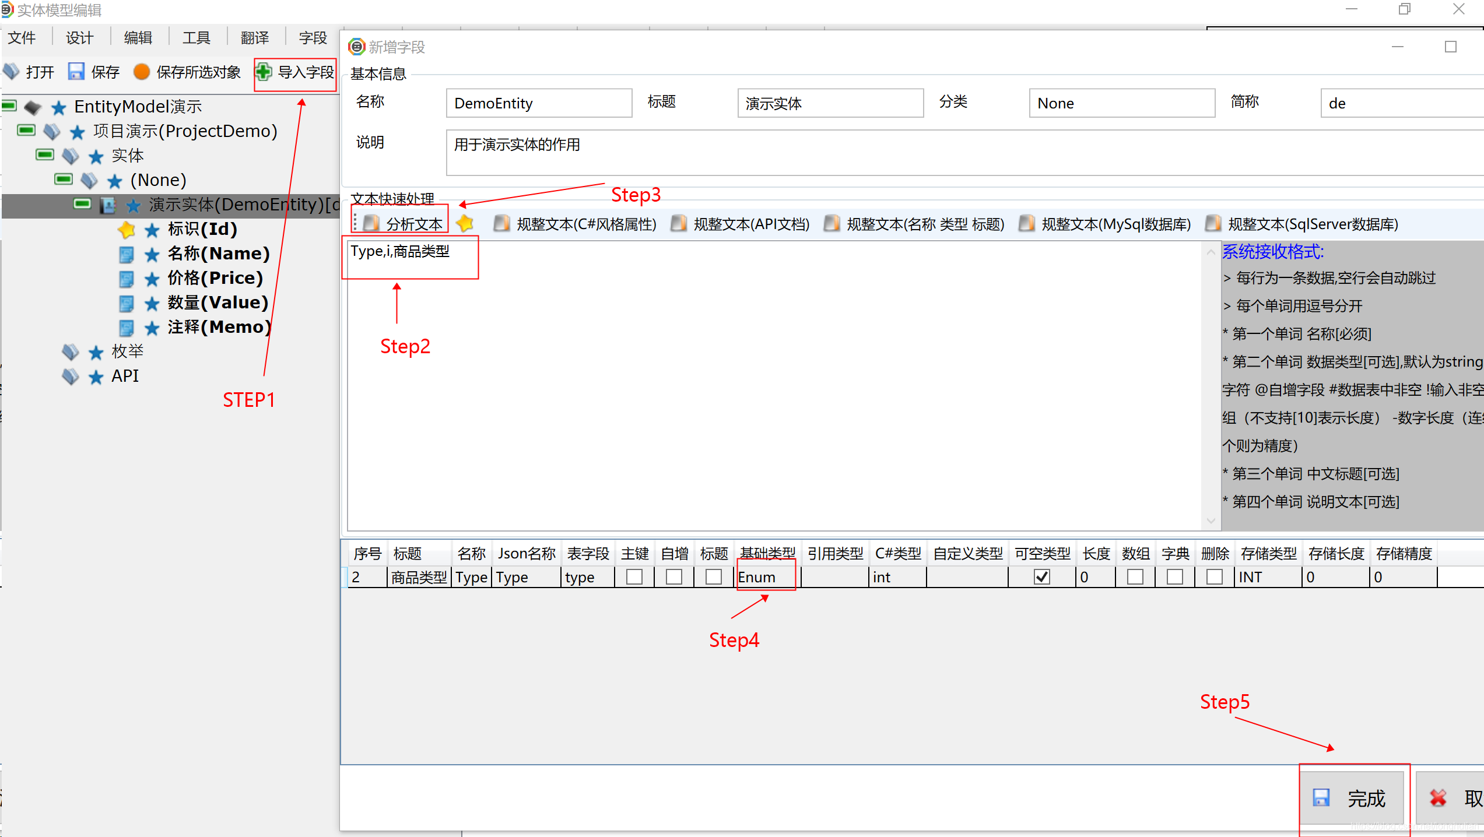Open the 翻译 menu
The height and width of the screenshot is (837, 1484).
pos(255,38)
